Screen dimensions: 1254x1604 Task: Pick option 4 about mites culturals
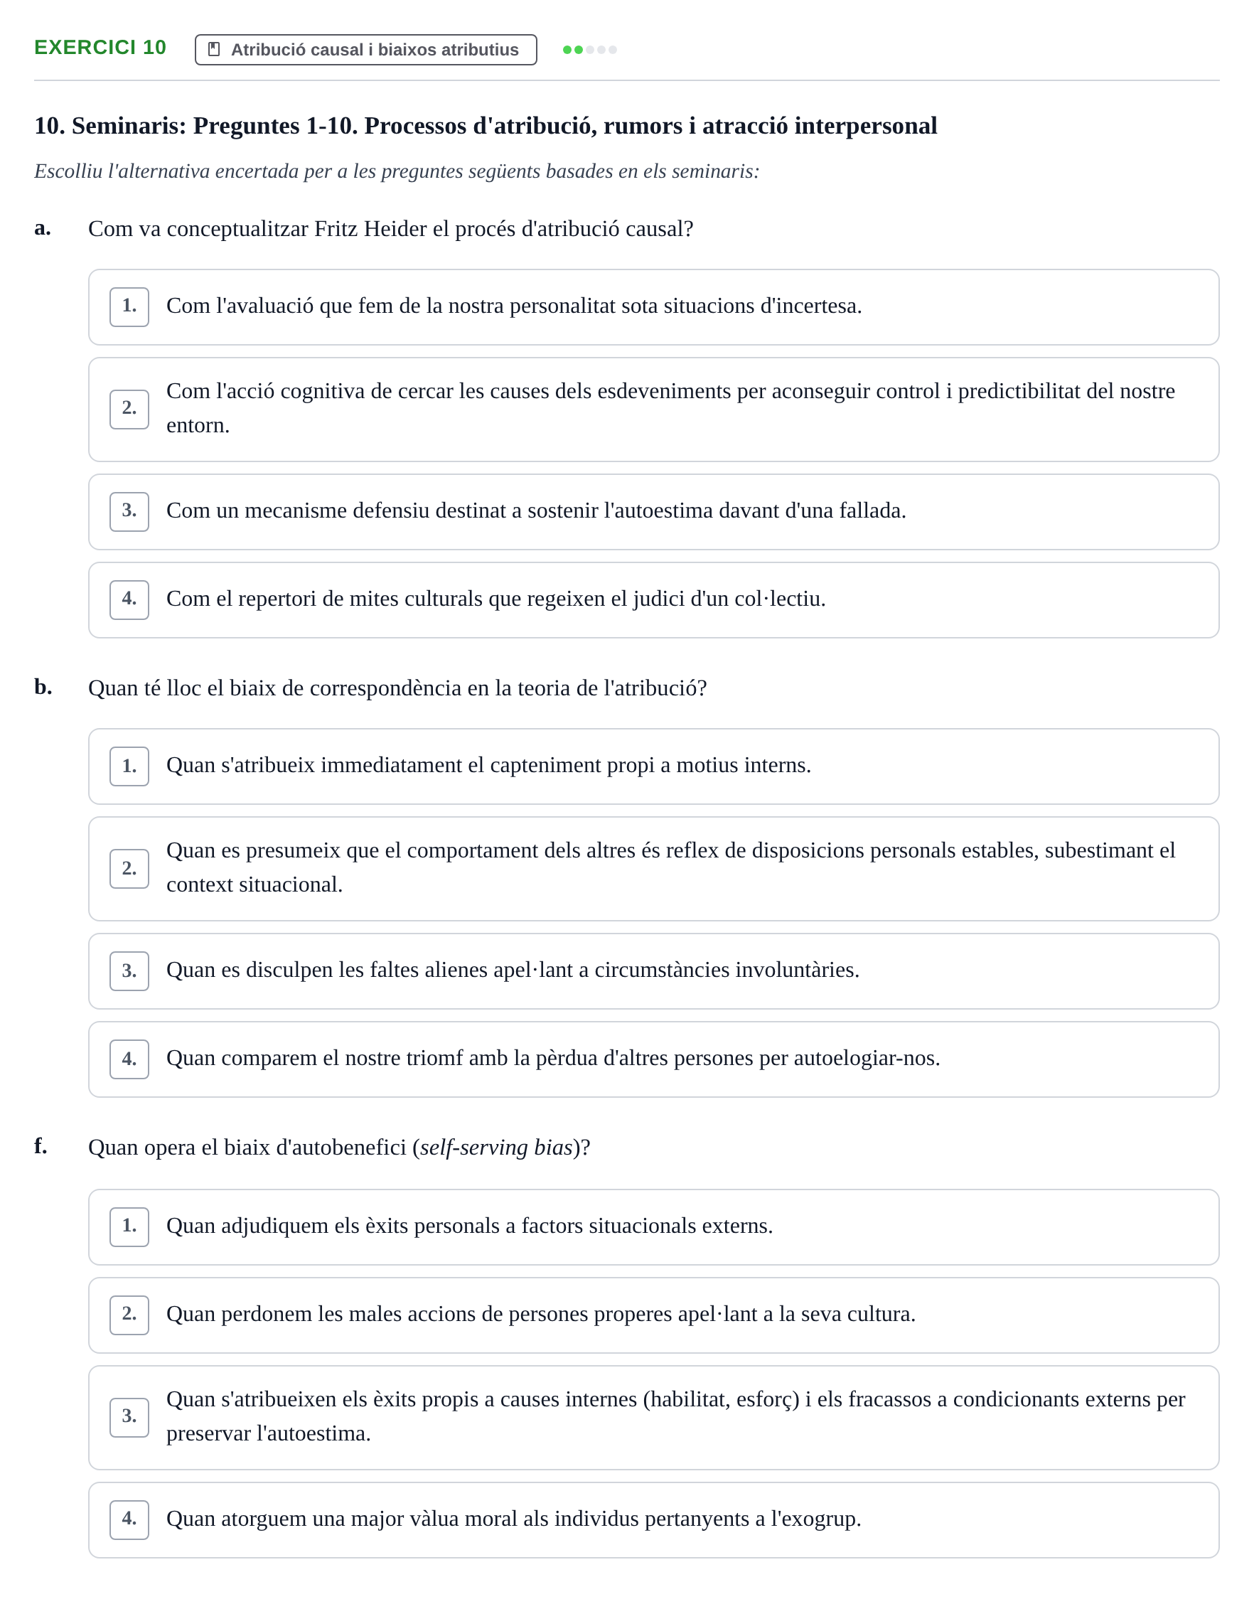coord(653,600)
